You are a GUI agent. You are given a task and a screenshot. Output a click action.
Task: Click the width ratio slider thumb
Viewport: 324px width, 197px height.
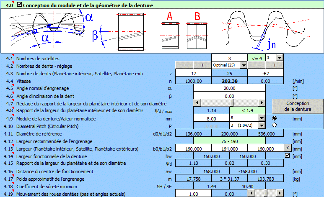click(x=232, y=102)
